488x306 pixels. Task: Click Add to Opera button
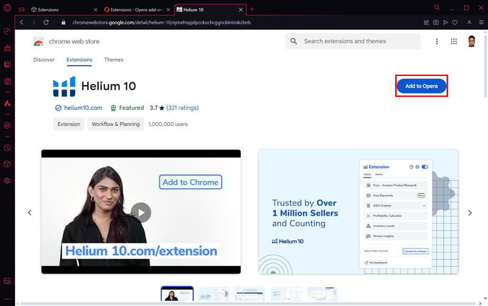point(421,86)
